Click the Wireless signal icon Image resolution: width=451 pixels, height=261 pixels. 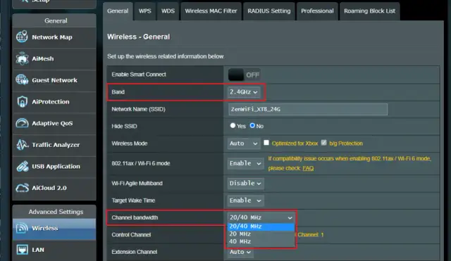22,228
